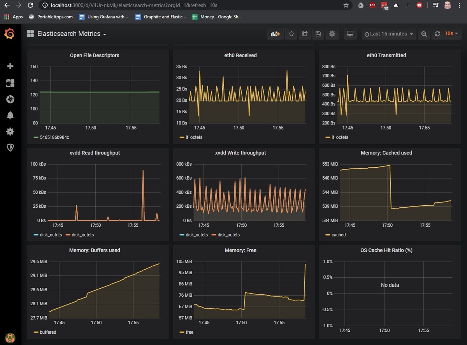
Task: Reload page with browser refresh button
Action: click(31, 5)
